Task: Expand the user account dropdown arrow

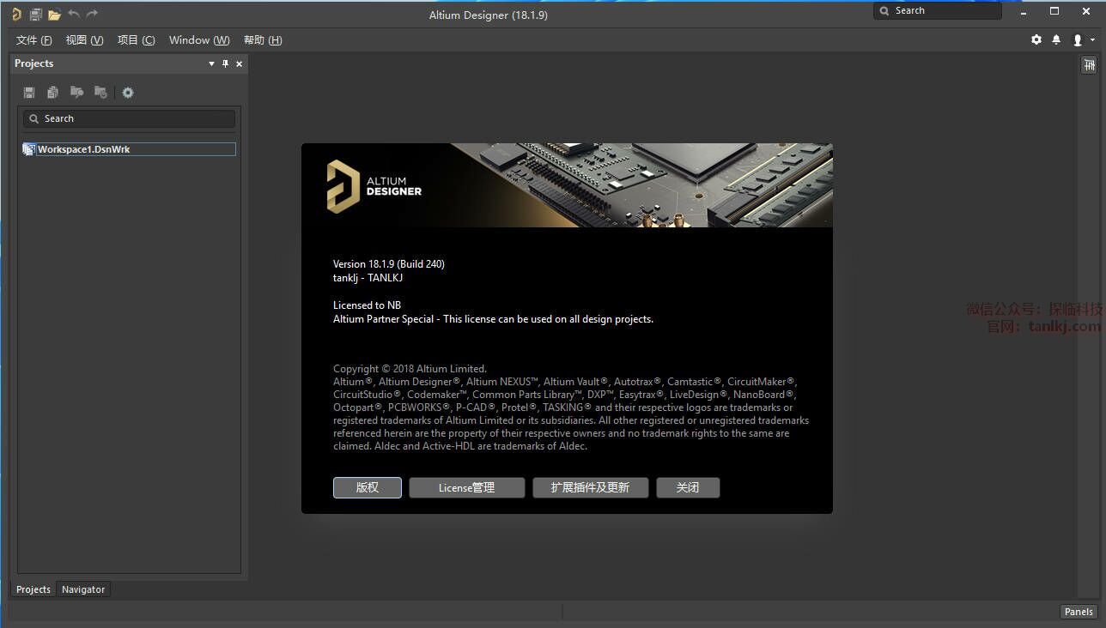Action: pyautogui.click(x=1092, y=39)
